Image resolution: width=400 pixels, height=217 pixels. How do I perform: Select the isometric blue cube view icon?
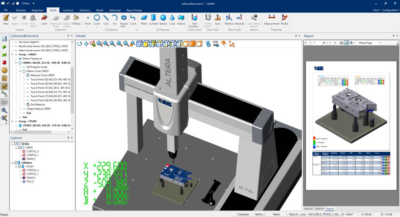pyautogui.click(x=139, y=44)
